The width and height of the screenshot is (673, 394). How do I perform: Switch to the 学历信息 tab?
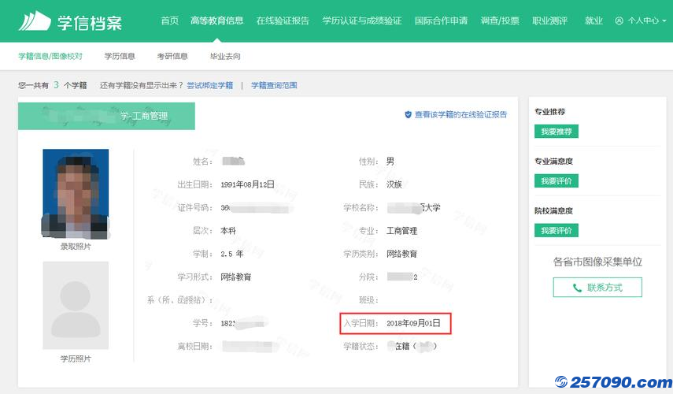[119, 56]
